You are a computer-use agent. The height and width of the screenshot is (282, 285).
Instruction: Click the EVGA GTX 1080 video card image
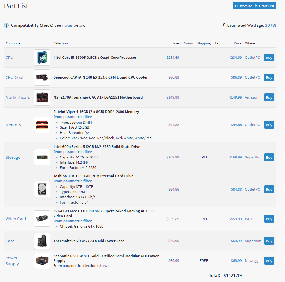(x=42, y=219)
